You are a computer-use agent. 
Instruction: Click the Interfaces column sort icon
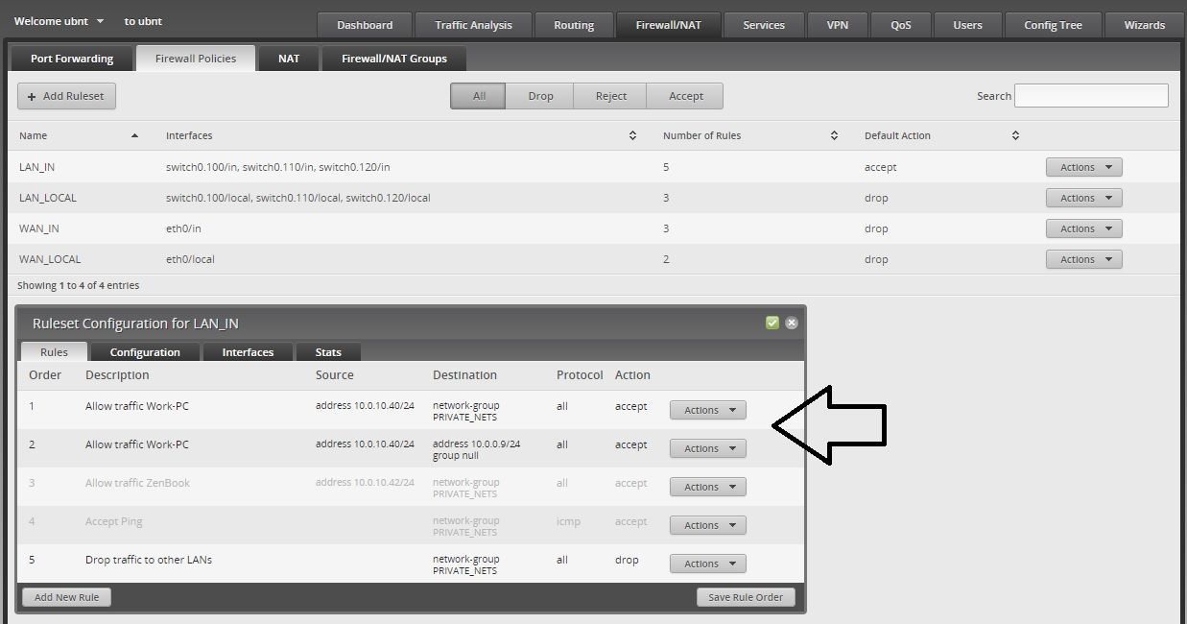[632, 136]
